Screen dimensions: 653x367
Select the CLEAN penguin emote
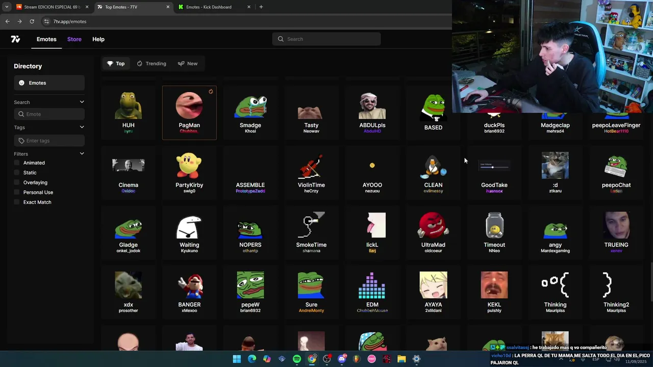[433, 173]
